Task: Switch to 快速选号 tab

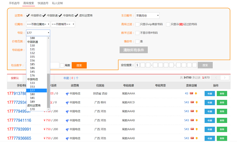Action: (x=43, y=3)
